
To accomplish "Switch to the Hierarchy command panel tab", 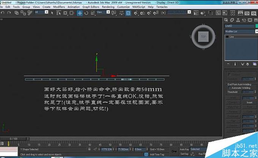I will click(238, 20).
